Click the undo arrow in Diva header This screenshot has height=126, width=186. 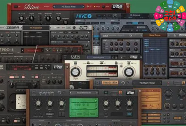click(87, 6)
